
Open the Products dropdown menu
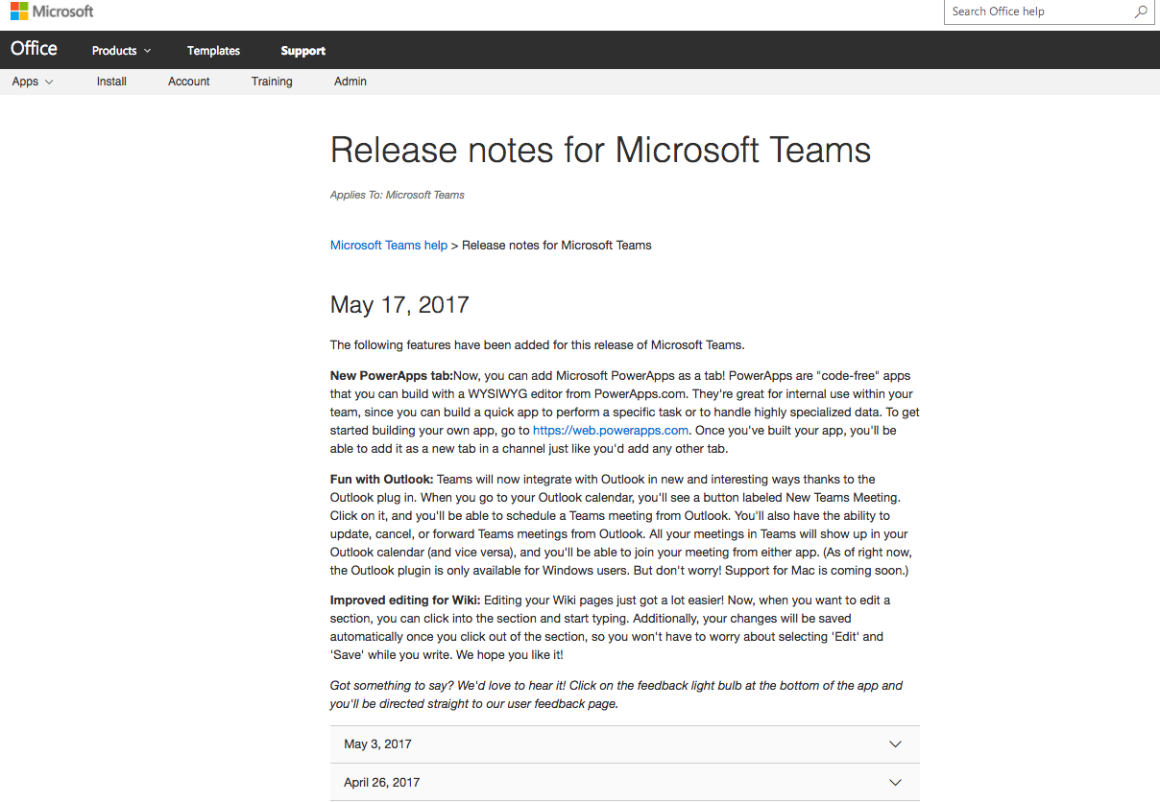pyautogui.click(x=121, y=51)
